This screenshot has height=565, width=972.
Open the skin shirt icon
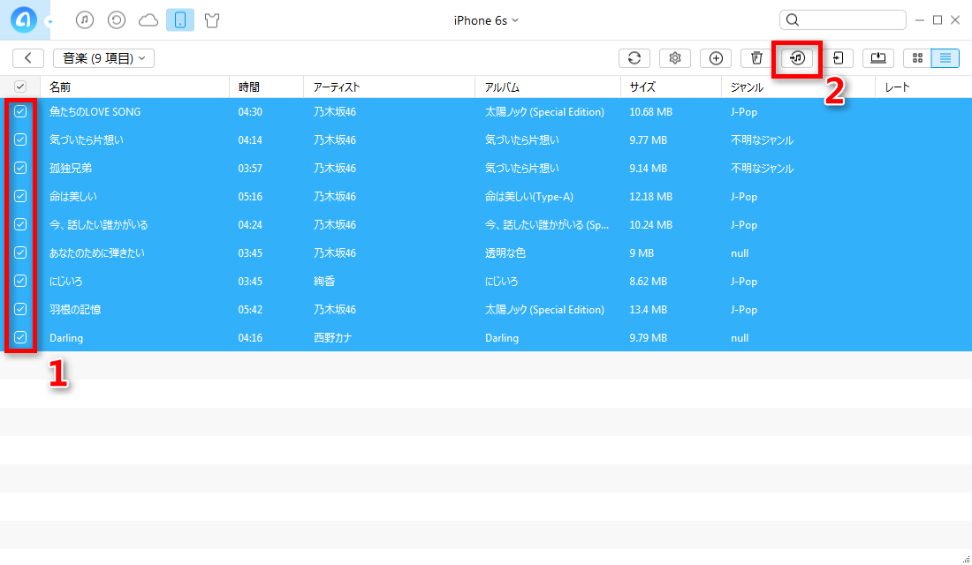(212, 20)
